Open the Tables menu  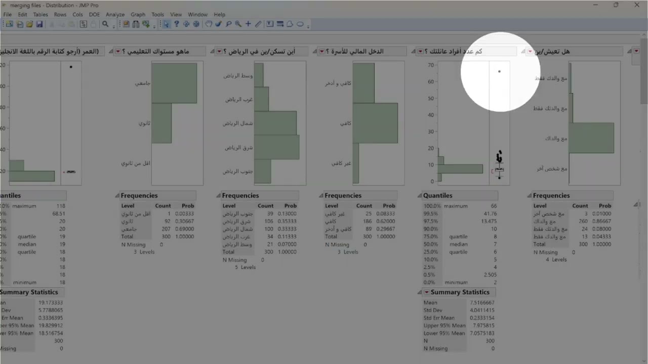40,15
